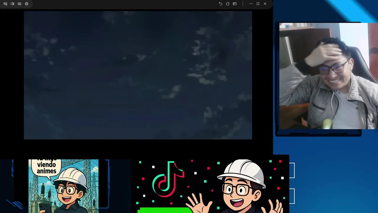The image size is (378, 213).
Task: Click the window layout icon in title bar
Action: click(x=234, y=4)
